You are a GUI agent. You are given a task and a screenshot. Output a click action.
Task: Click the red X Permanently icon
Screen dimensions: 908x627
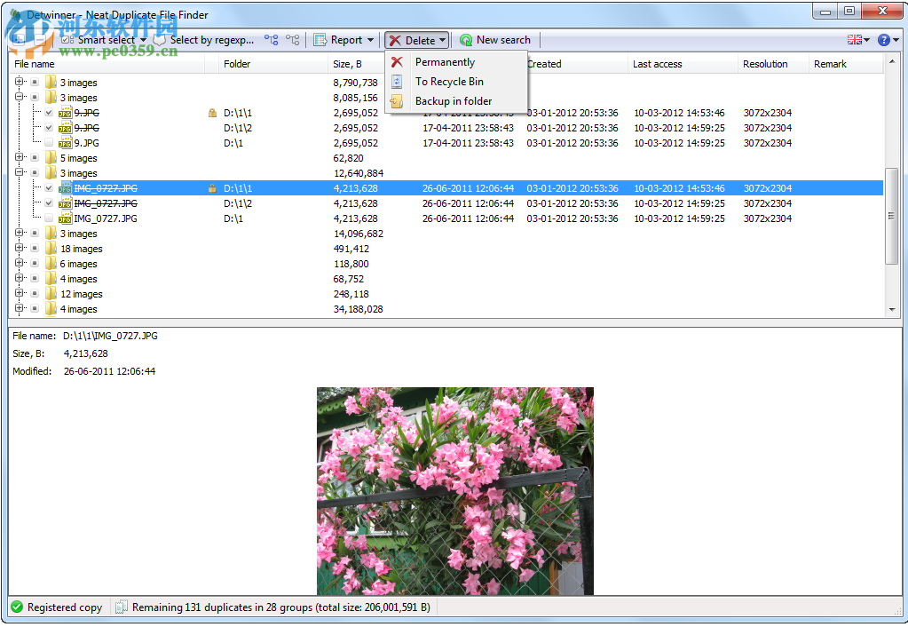pos(397,62)
